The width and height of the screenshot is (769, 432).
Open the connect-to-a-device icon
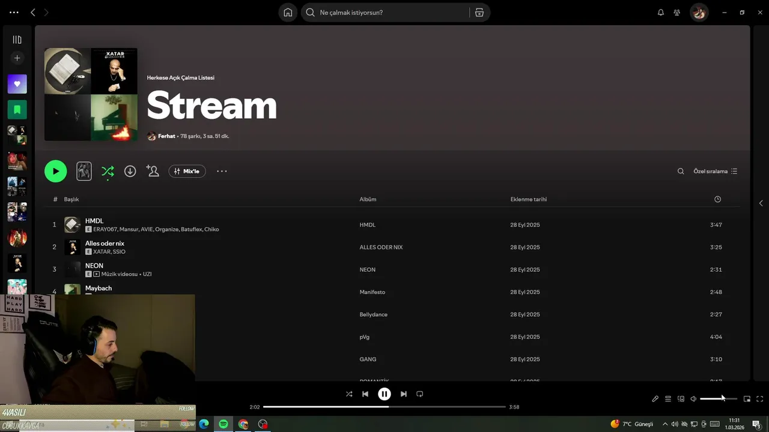click(x=681, y=398)
